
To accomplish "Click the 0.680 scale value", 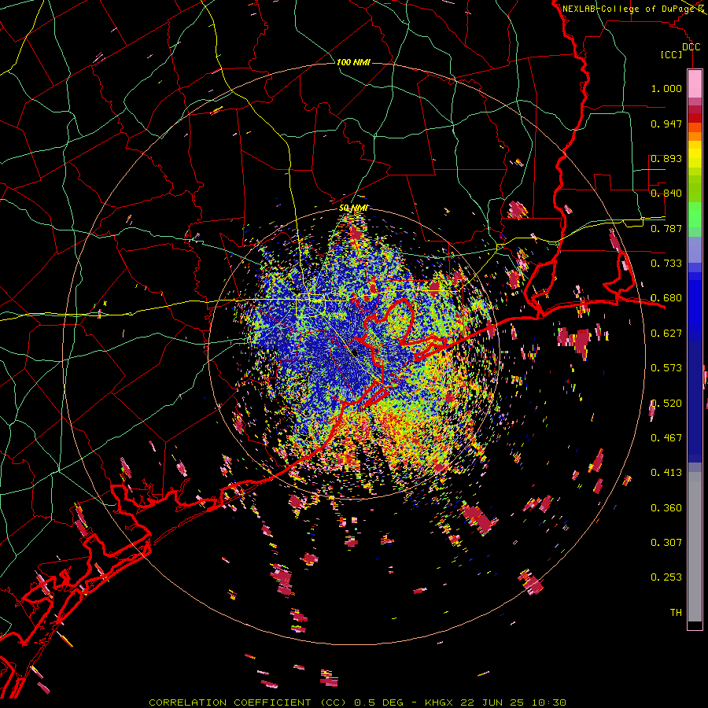I will (666, 298).
